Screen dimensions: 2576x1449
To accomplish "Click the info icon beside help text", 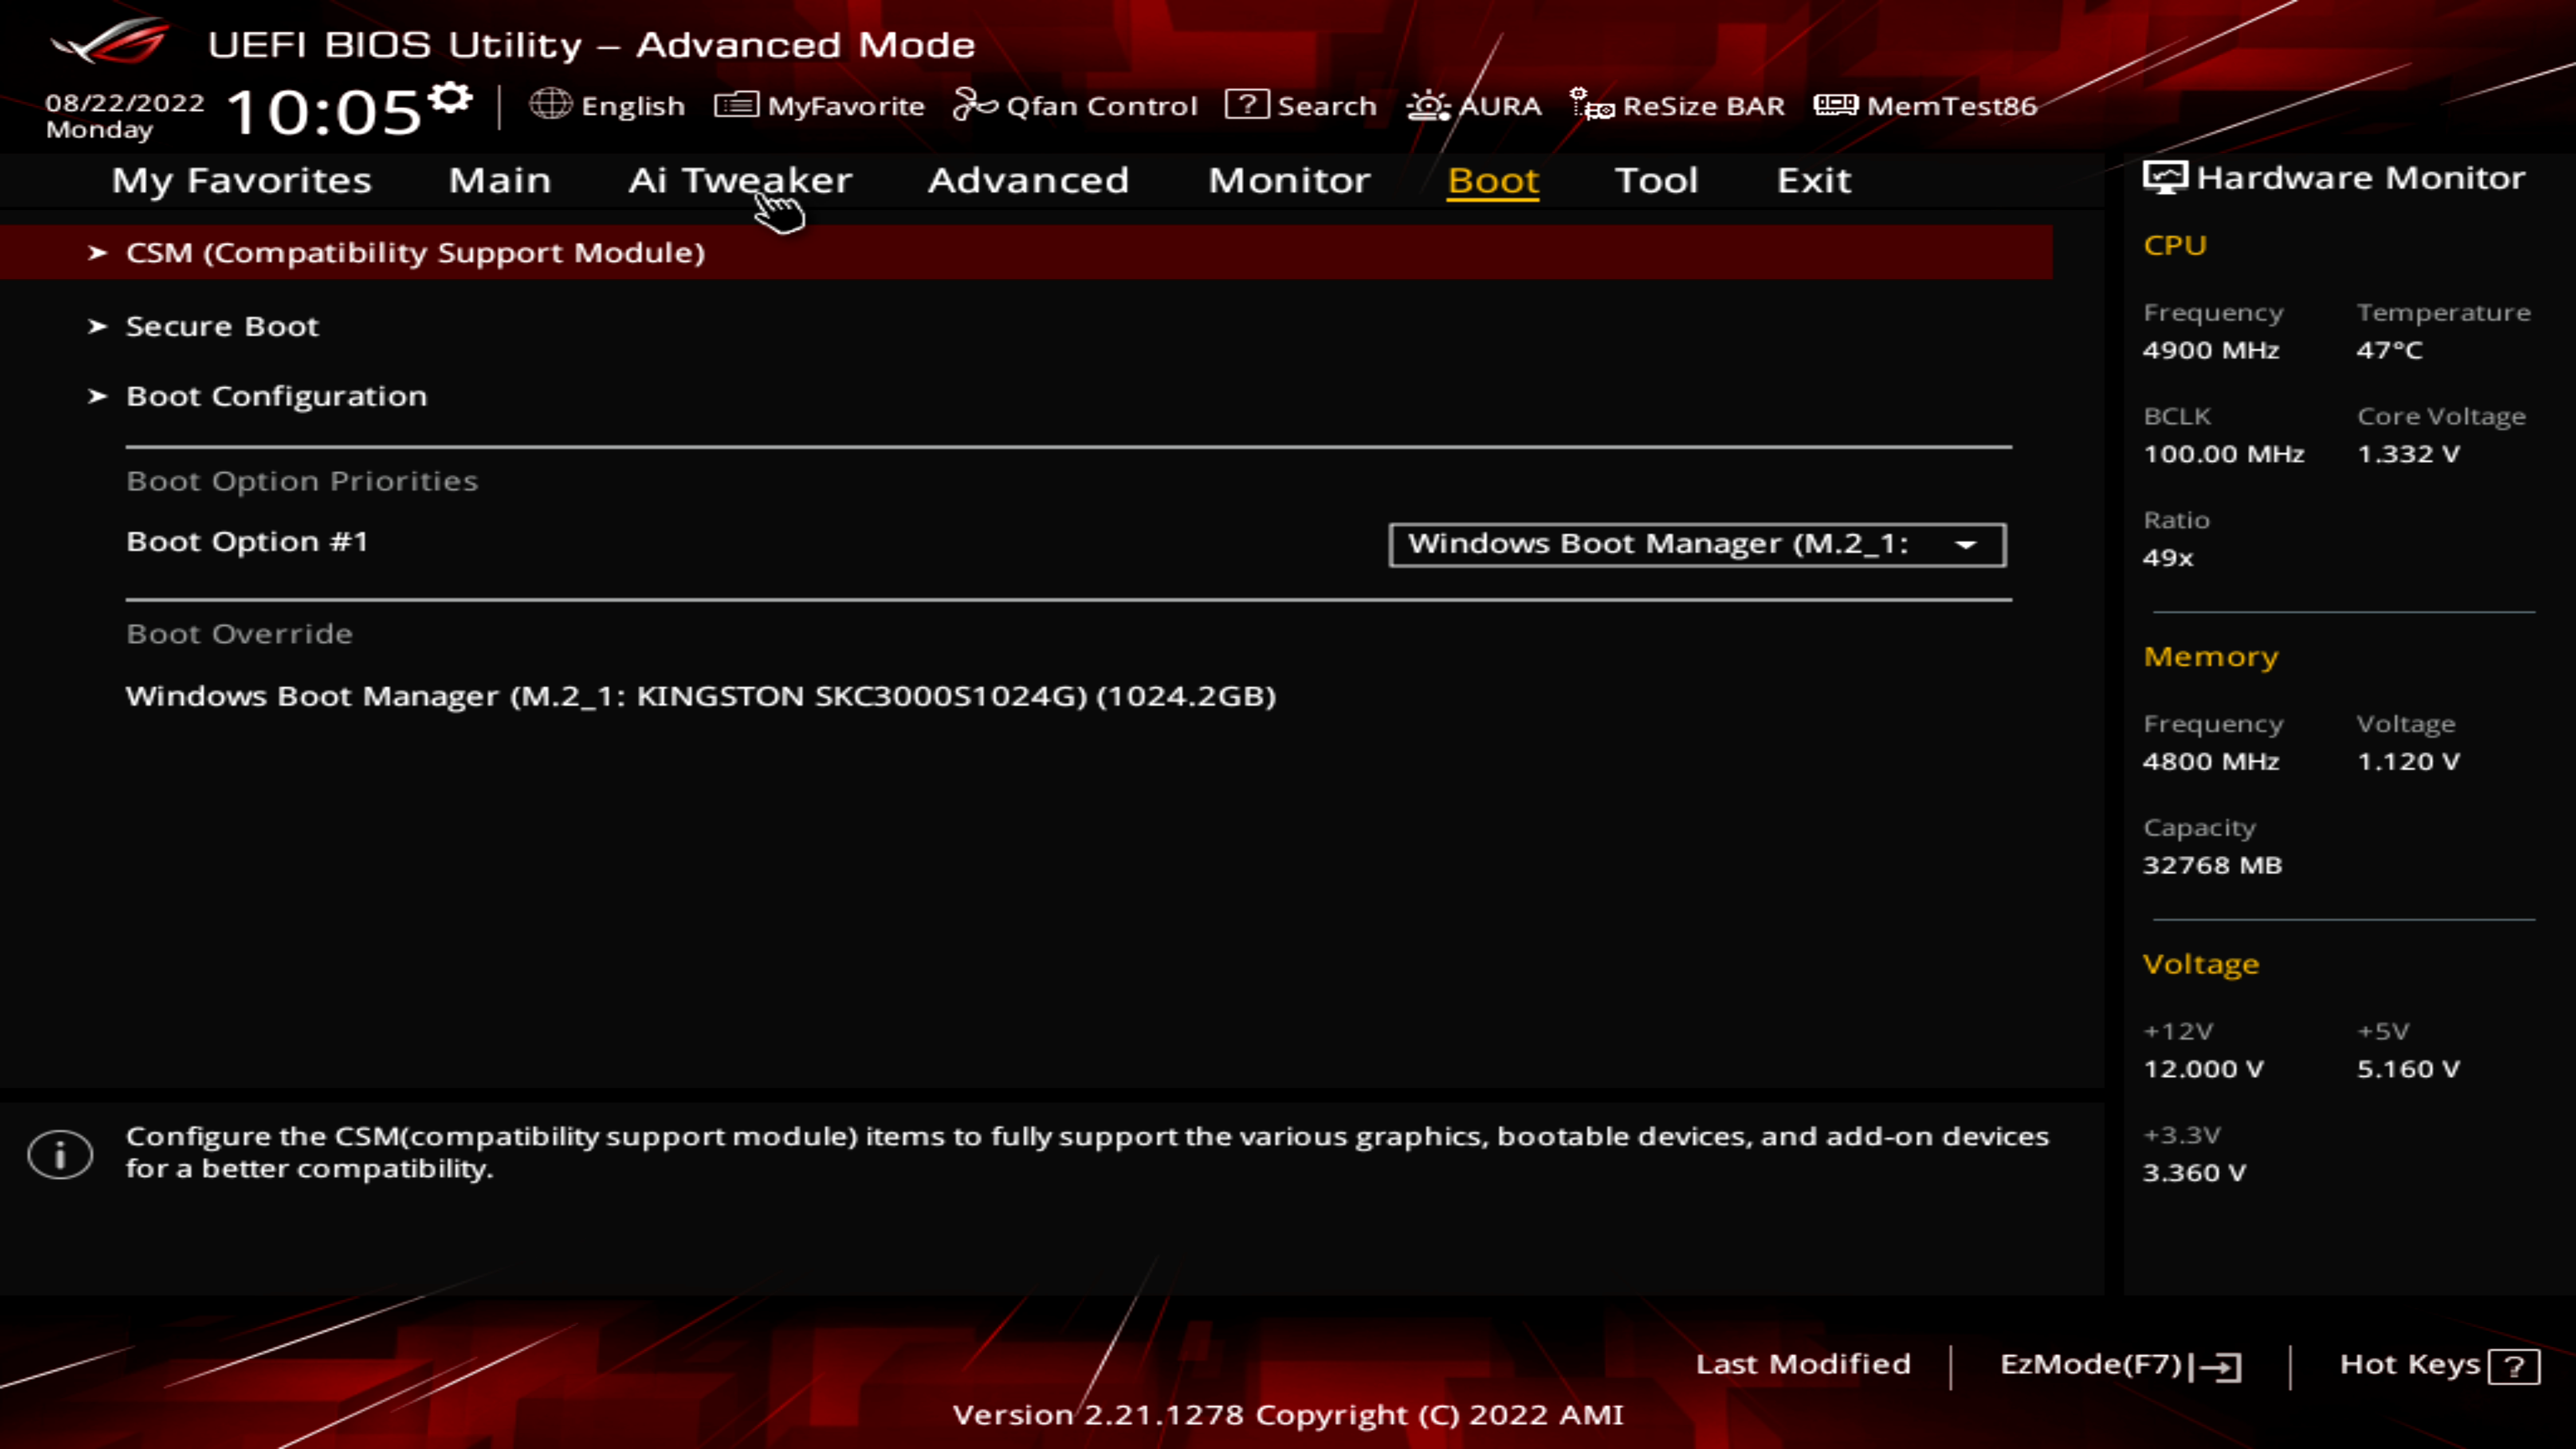I will [x=60, y=1154].
